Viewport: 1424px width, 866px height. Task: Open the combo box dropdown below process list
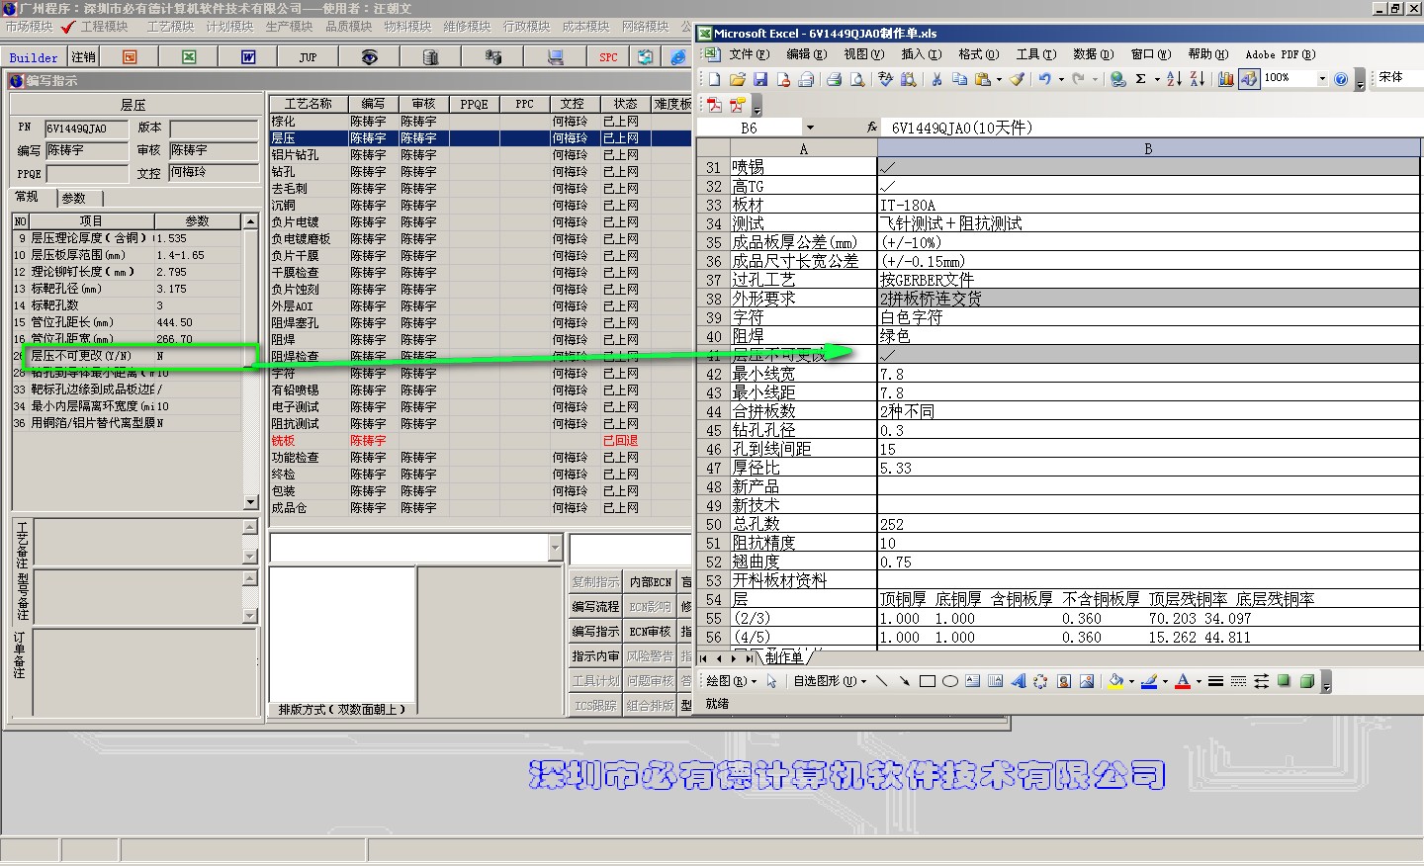point(554,548)
